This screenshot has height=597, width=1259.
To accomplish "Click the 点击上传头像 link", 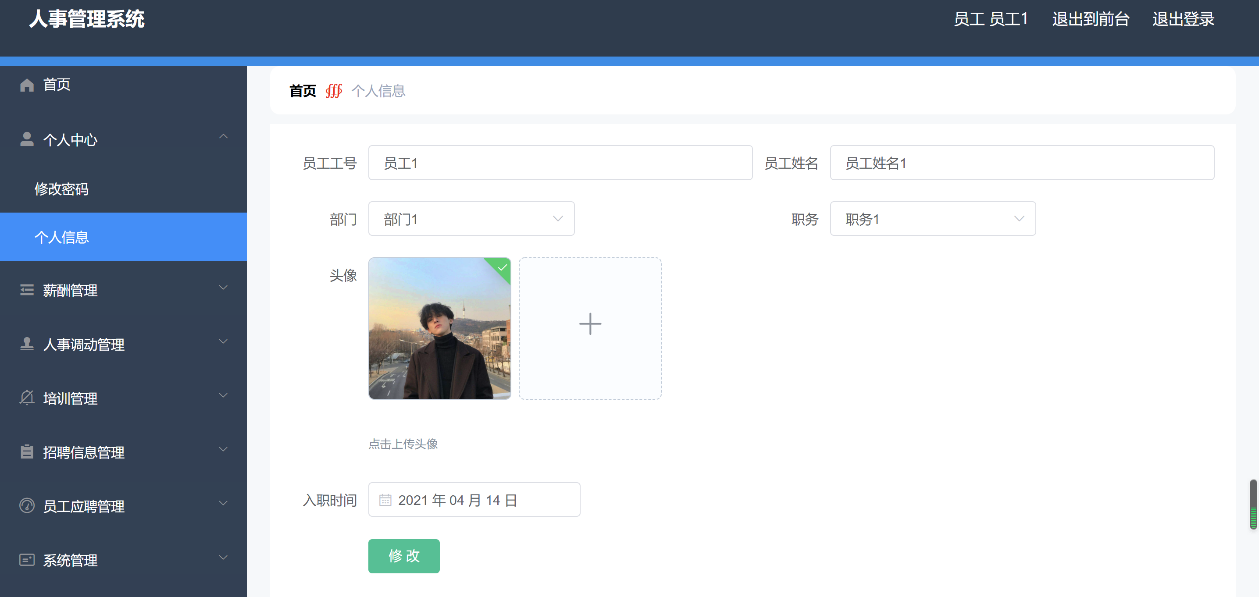I will 403,444.
